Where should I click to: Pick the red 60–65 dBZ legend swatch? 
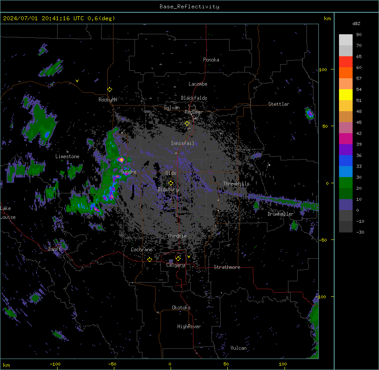pos(346,62)
